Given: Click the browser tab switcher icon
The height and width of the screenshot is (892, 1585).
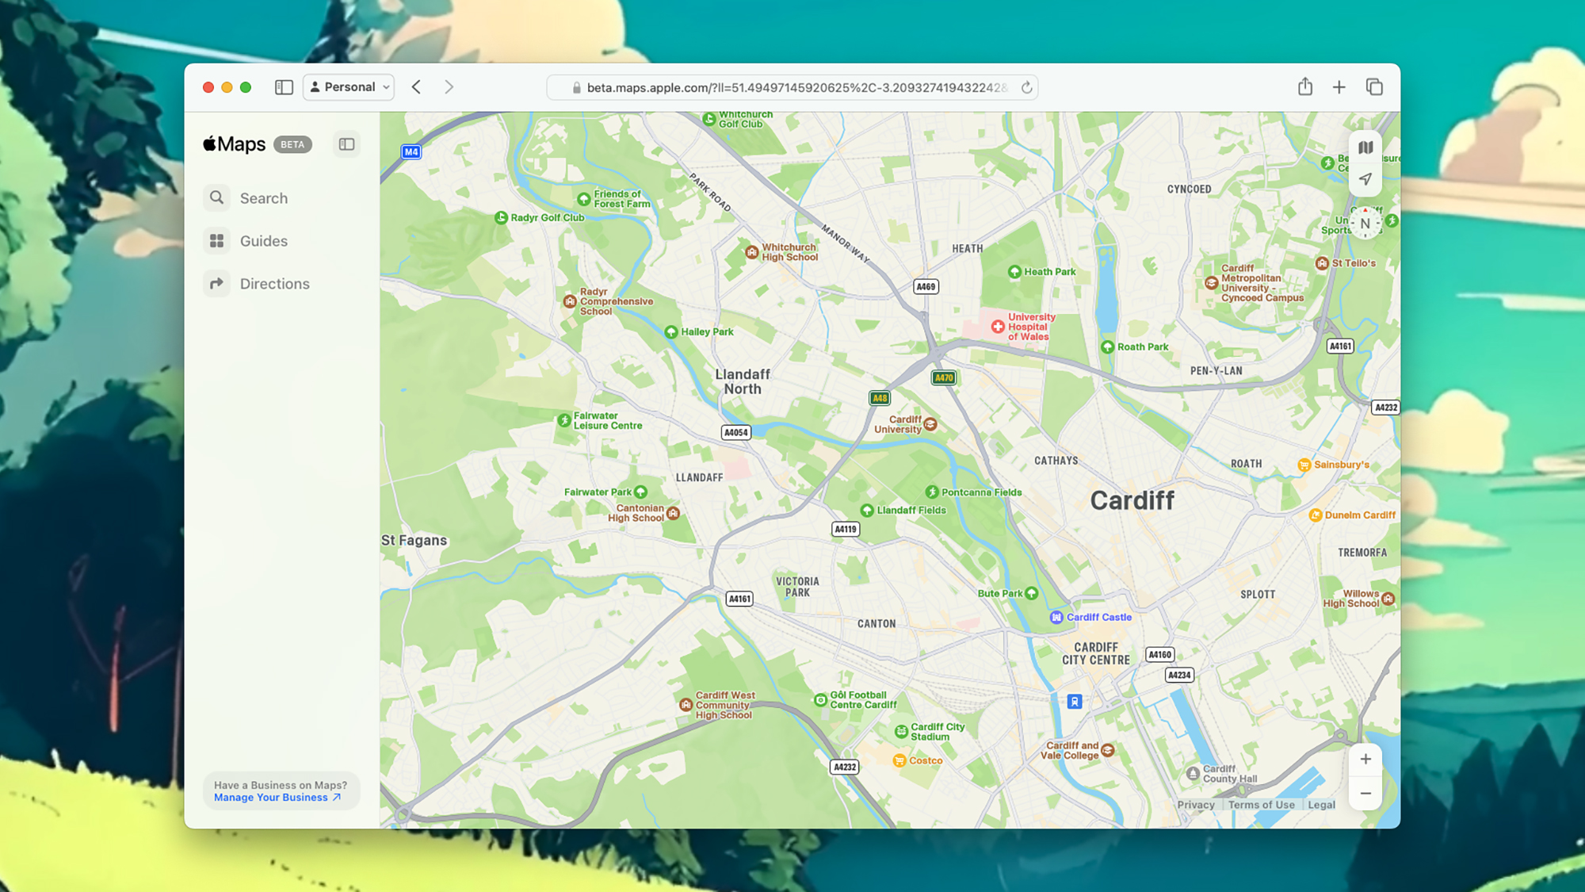Looking at the screenshot, I should [x=1375, y=87].
